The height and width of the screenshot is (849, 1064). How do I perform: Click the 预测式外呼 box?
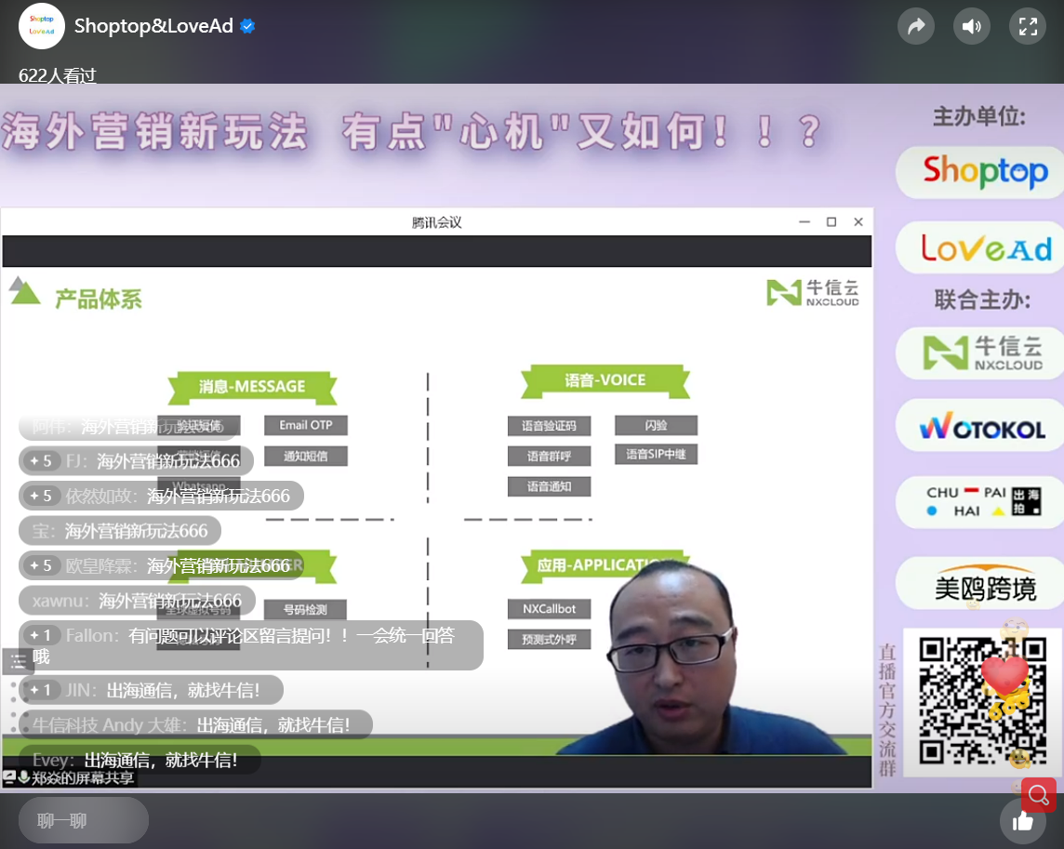[x=549, y=639]
